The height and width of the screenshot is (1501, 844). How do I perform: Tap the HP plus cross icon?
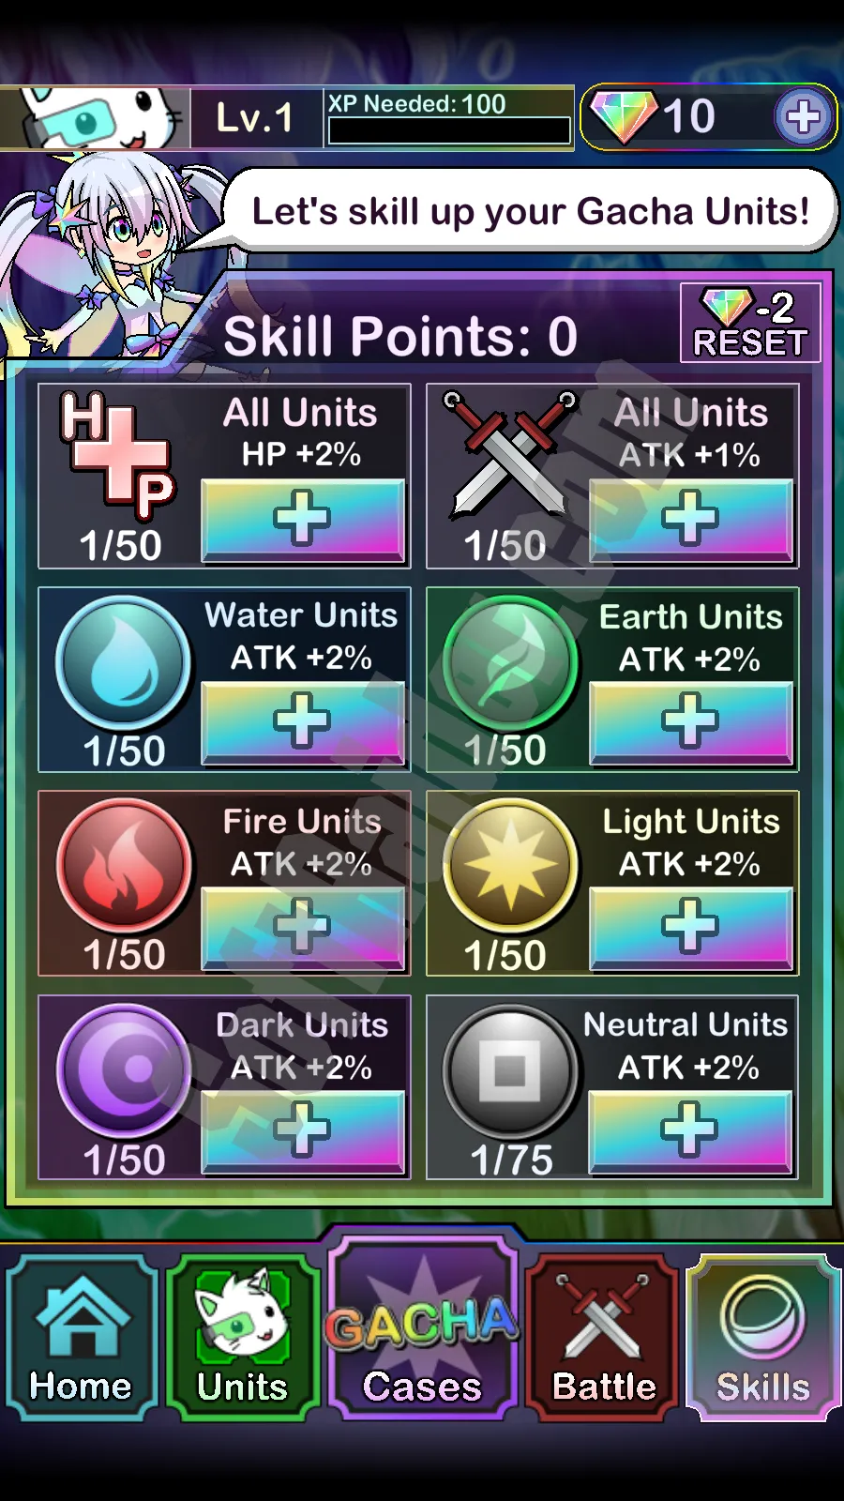pos(117,455)
